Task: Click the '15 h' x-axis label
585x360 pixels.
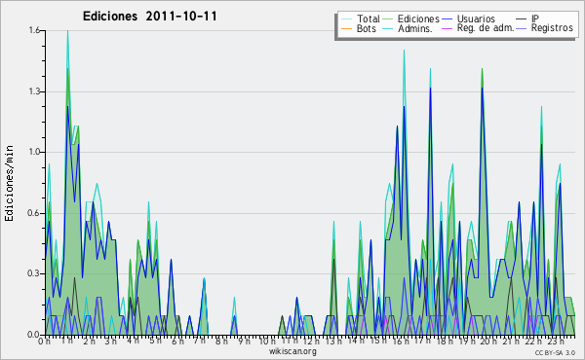Action: [x=378, y=341]
